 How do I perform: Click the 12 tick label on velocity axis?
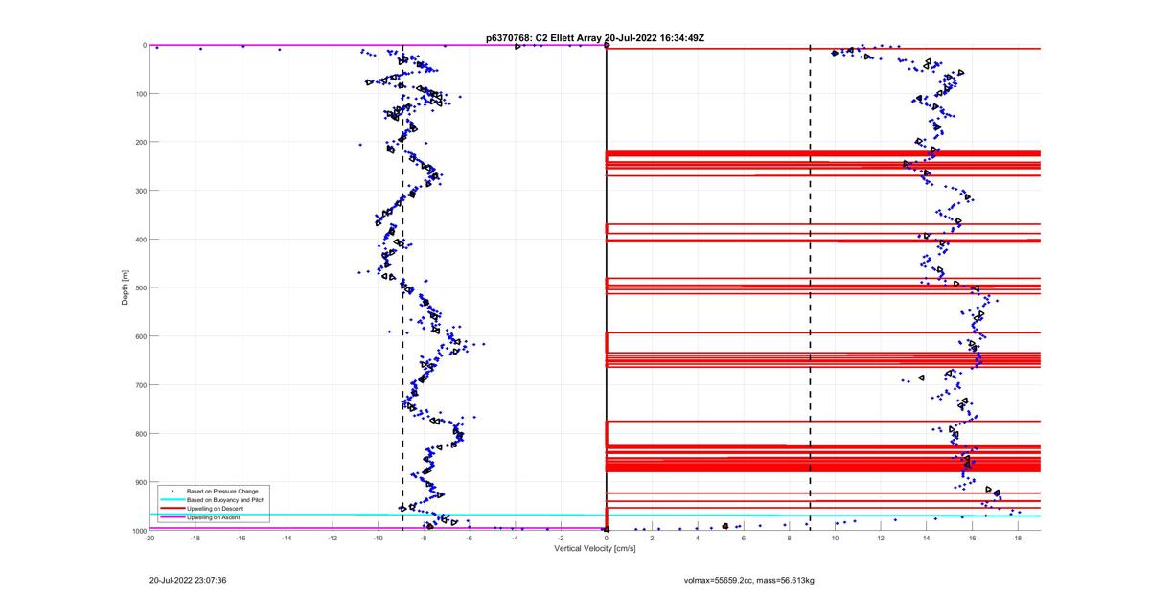point(881,539)
